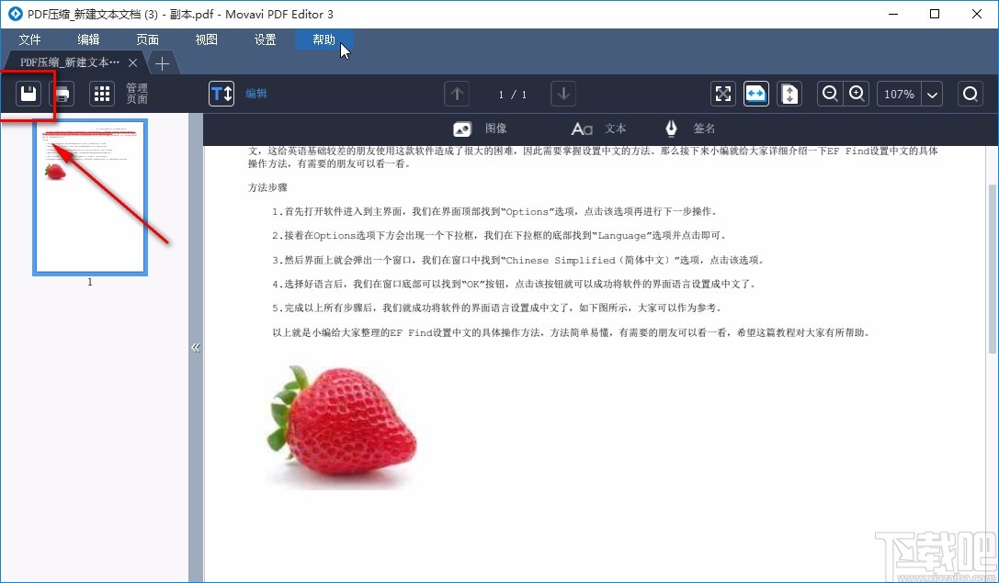Viewport: 999px width, 583px height.
Task: Save the current PDF document
Action: (x=28, y=93)
